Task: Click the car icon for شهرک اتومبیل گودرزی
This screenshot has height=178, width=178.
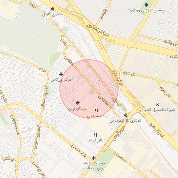Action: 157,104
